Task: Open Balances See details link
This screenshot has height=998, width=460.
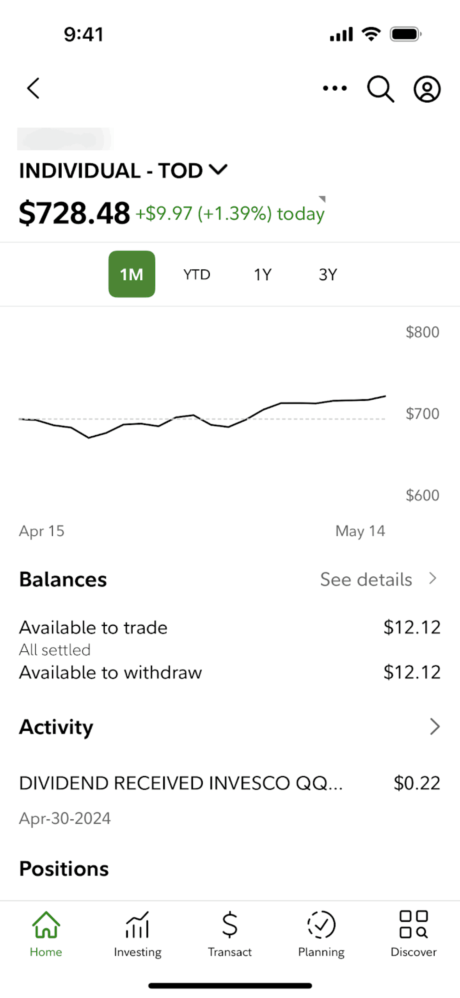Action: (x=366, y=579)
